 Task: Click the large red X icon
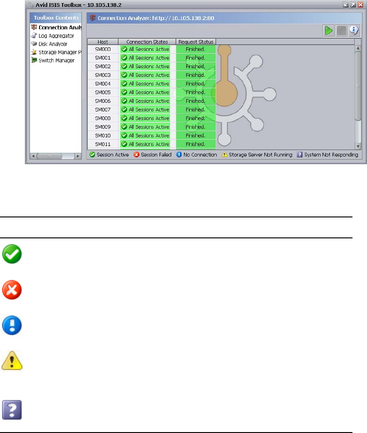[12, 290]
